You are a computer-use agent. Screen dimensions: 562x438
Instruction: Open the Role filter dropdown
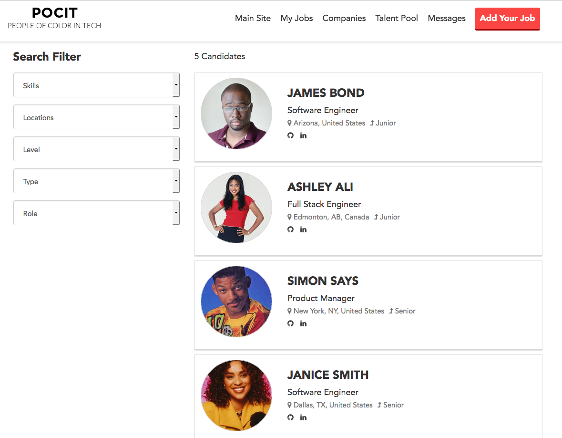[97, 213]
